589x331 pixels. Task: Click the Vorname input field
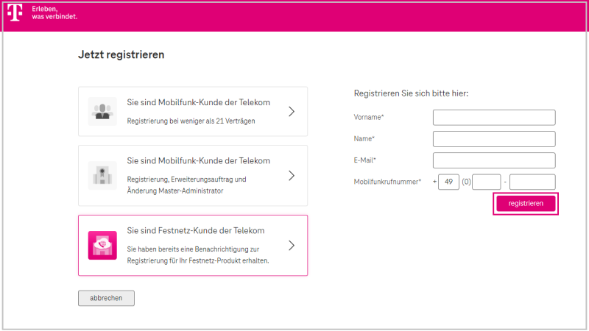click(x=494, y=118)
